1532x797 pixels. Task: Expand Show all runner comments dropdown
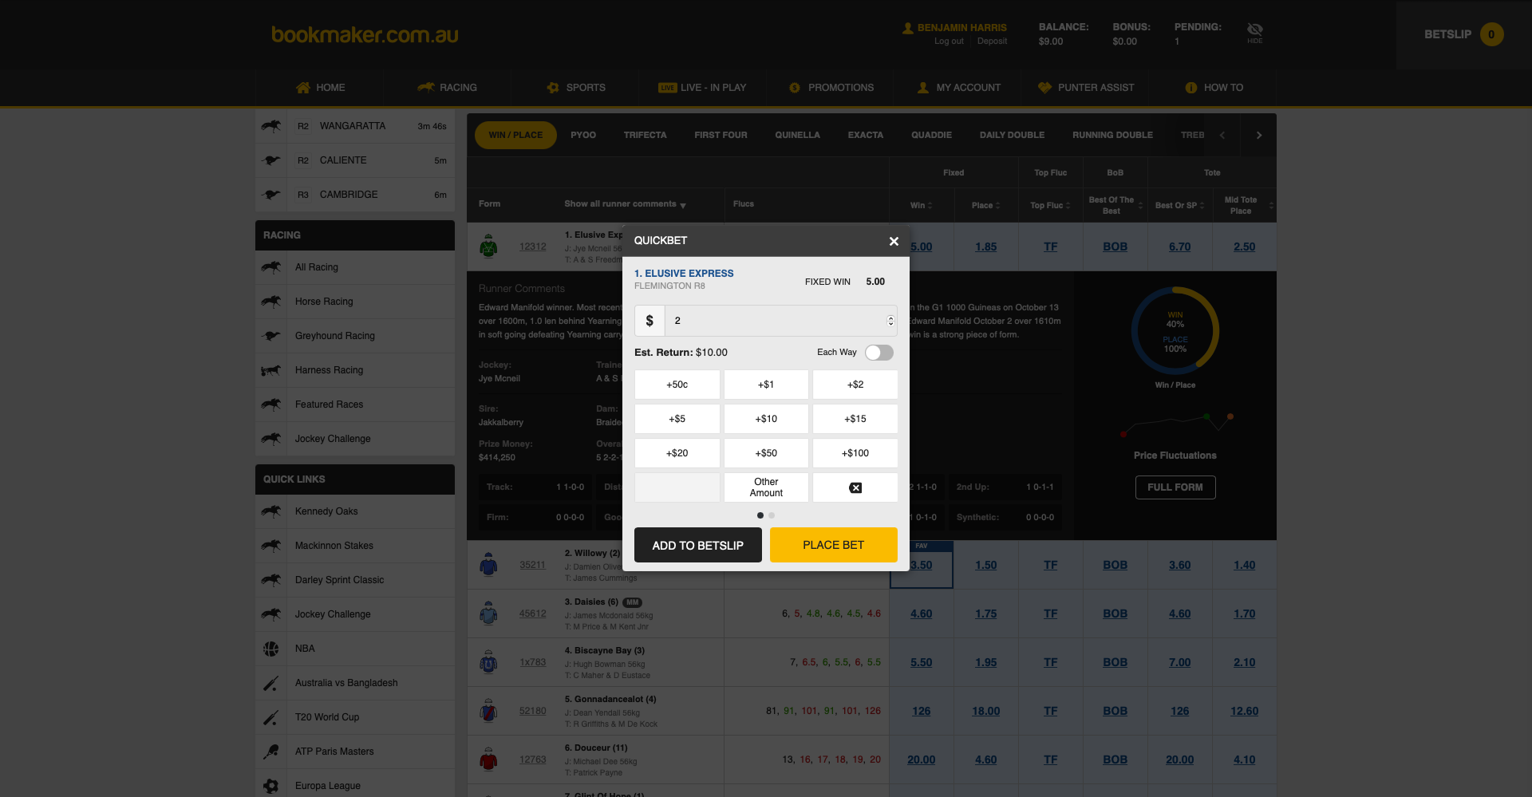[625, 204]
